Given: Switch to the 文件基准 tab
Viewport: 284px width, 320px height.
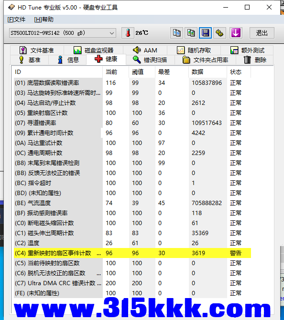Looking at the screenshot, I should click(37, 50).
